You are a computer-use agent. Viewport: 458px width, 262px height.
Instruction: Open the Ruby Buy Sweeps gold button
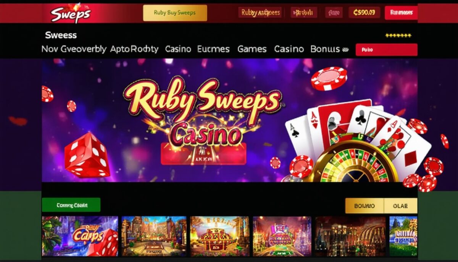point(175,13)
